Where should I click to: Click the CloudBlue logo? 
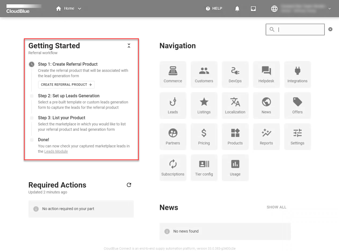tap(24, 9)
